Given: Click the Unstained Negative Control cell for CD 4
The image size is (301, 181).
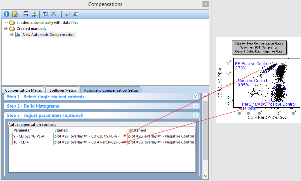Looking at the screenshot, I should click(x=161, y=142).
